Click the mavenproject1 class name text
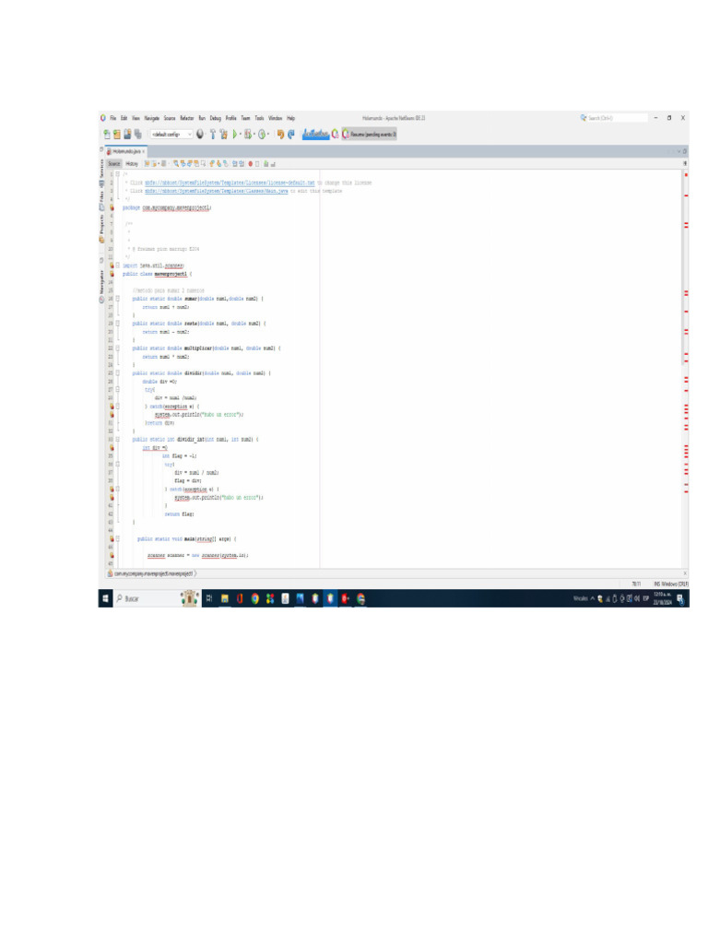Image resolution: width=708 pixels, height=944 pixels. (171, 274)
